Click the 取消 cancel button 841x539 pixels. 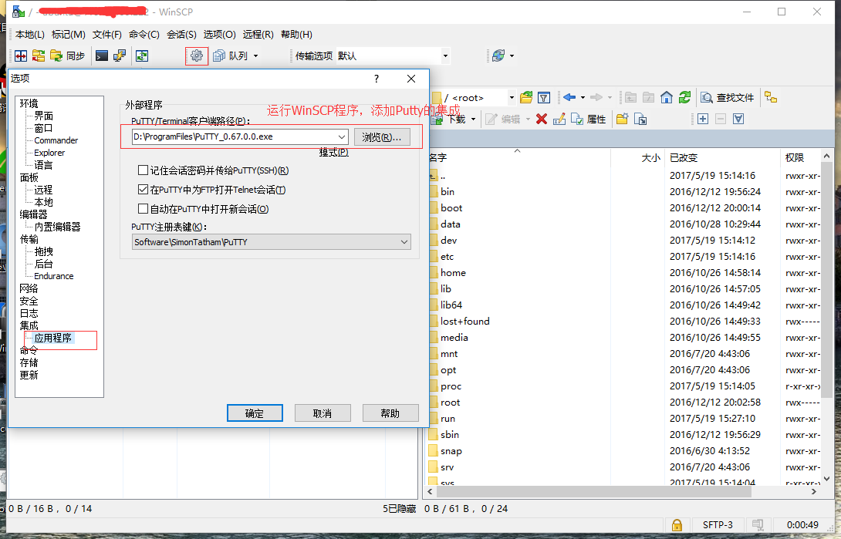tap(323, 413)
